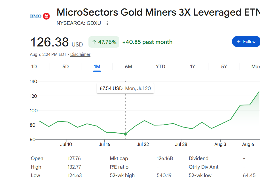Click the plus icon on Follow button
The image size is (260, 189).
[239, 42]
